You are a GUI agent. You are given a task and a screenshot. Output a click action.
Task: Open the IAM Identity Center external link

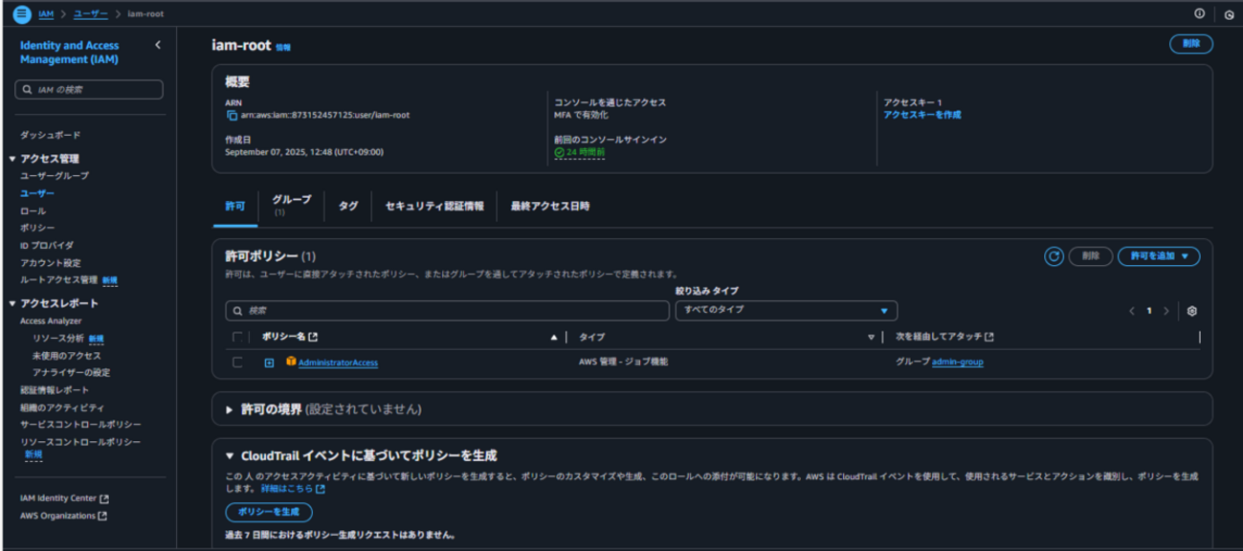pyautogui.click(x=64, y=498)
